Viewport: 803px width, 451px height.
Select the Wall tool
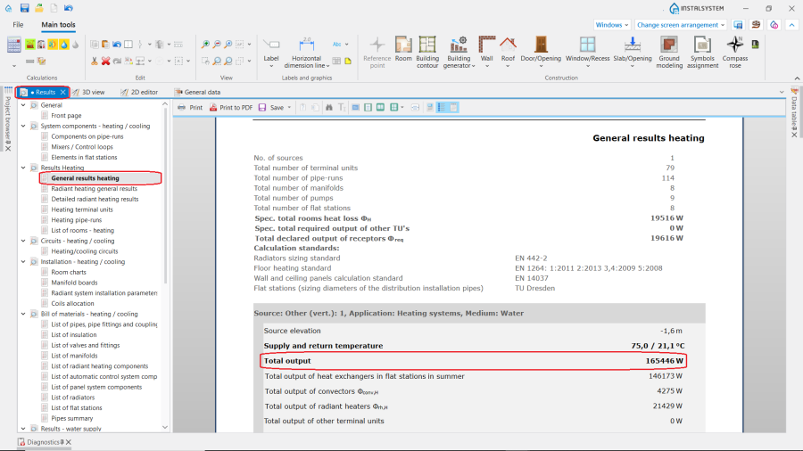coord(486,52)
